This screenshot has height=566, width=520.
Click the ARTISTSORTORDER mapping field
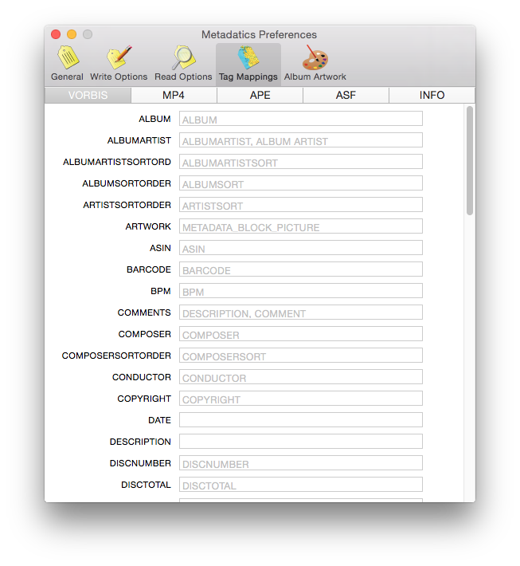301,205
